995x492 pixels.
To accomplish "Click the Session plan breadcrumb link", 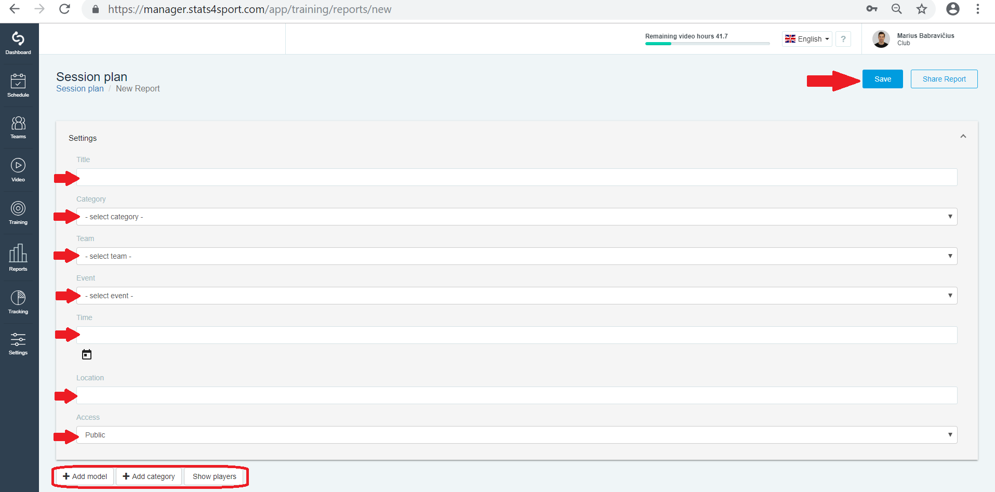I will point(80,89).
